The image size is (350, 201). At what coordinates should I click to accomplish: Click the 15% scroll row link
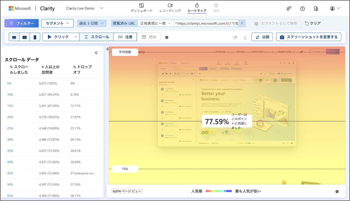click(x=10, y=106)
